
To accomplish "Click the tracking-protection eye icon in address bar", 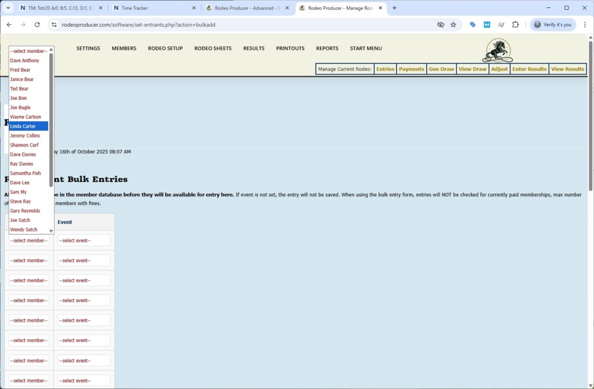I will pos(440,24).
